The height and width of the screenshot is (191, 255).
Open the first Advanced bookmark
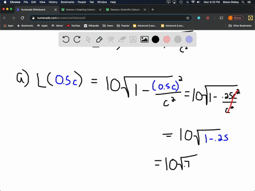144,25
